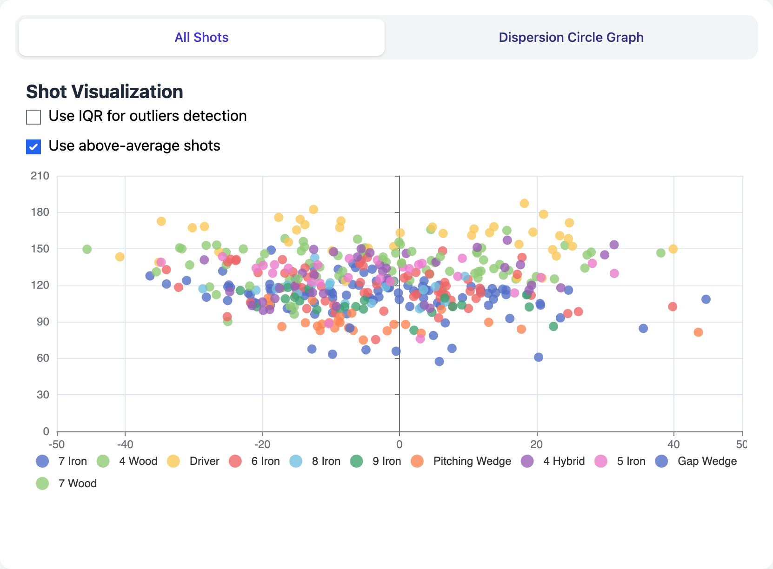Toggle the 8 Iron legend marker

[296, 461]
